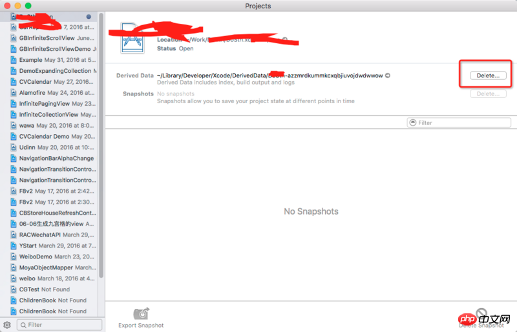Click the red close window button
The width and height of the screenshot is (517, 332).
(7, 6)
